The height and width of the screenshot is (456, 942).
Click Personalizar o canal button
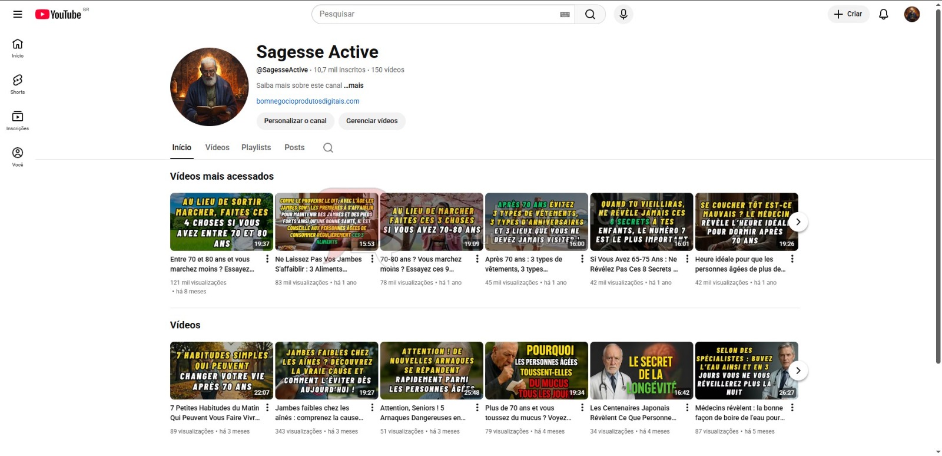[x=295, y=121]
